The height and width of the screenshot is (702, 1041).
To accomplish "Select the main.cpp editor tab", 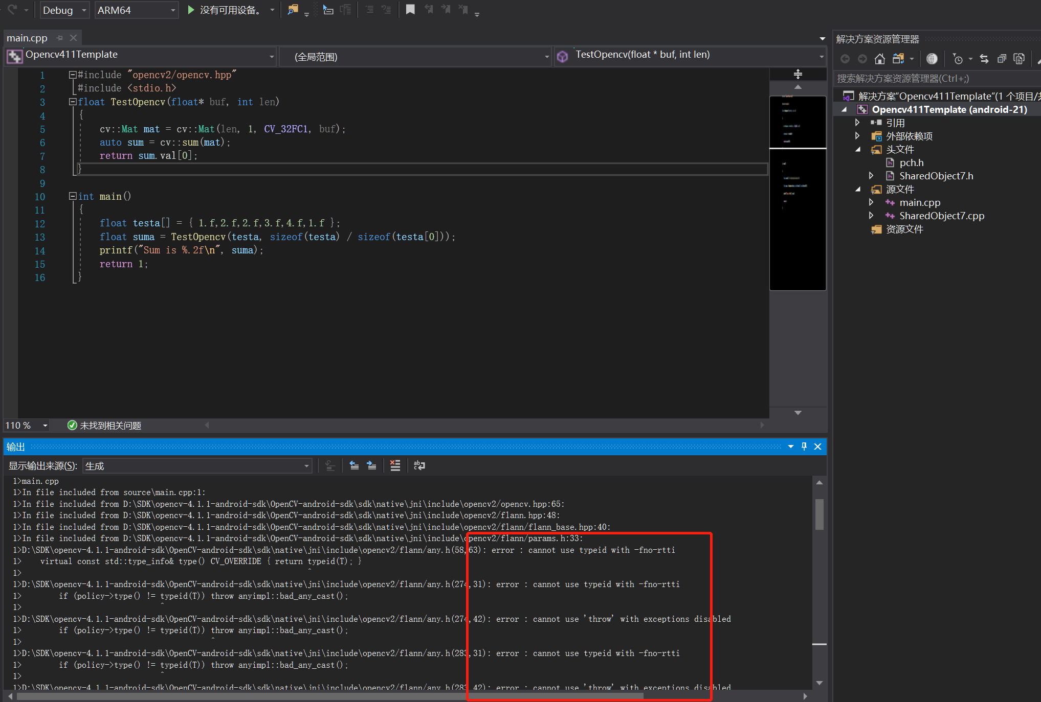I will coord(27,38).
